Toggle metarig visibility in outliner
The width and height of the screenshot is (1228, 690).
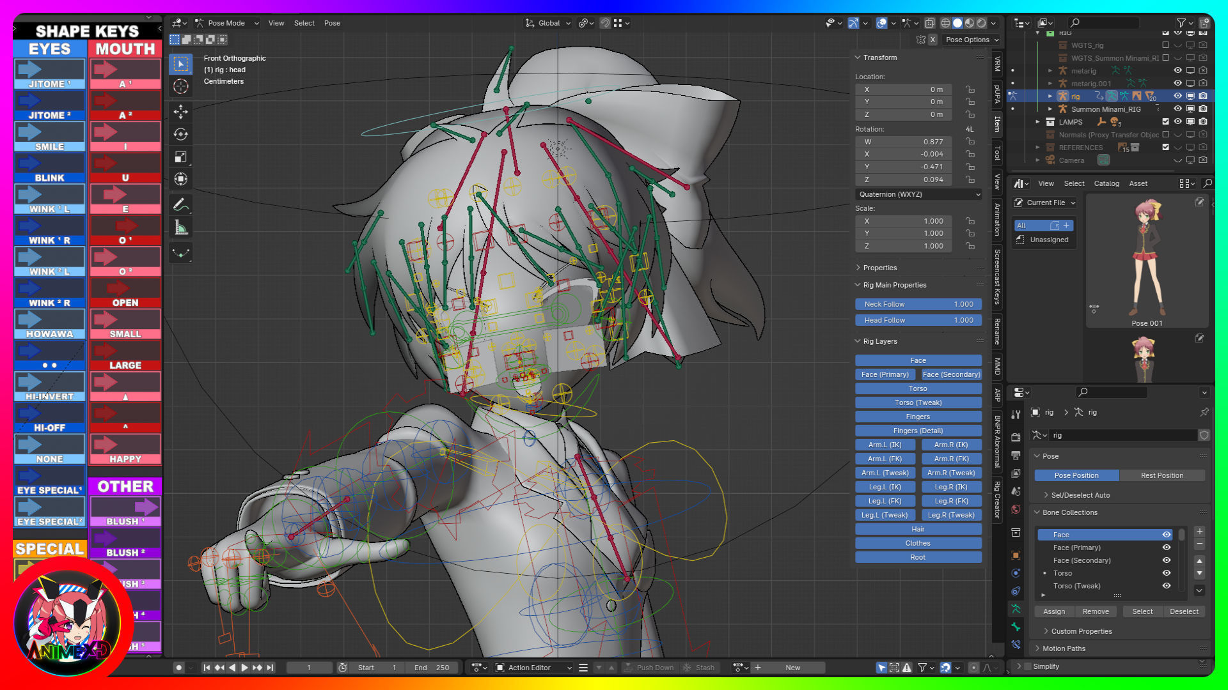point(1177,71)
